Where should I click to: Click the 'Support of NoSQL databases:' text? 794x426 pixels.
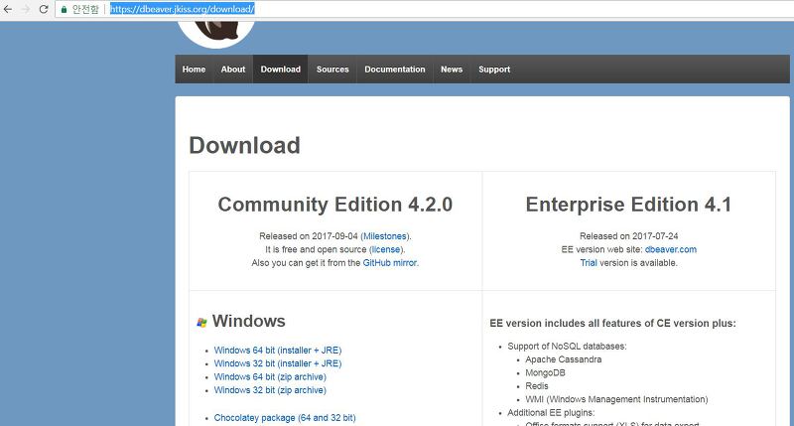click(x=567, y=346)
